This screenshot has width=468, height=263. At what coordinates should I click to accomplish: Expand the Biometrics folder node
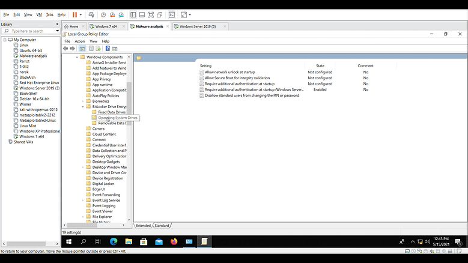point(83,101)
